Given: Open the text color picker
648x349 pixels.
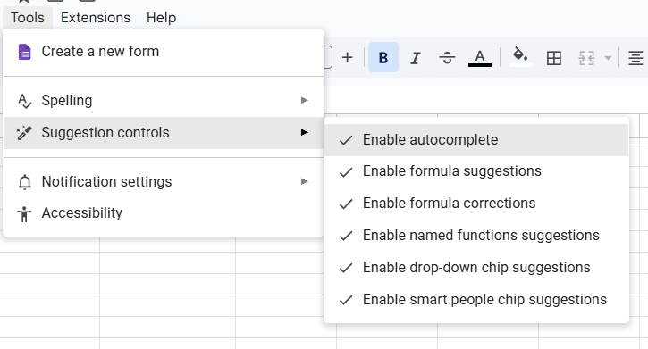Looking at the screenshot, I should (479, 57).
